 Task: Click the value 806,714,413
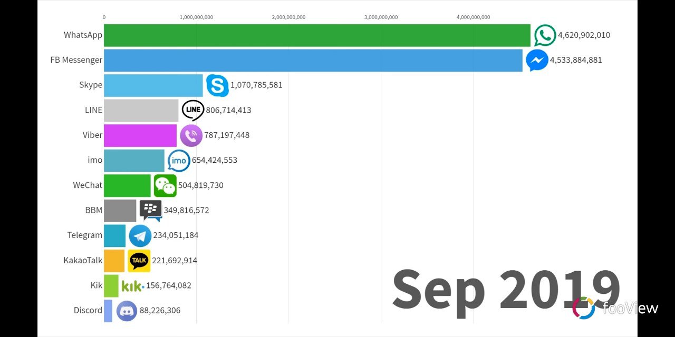point(228,111)
